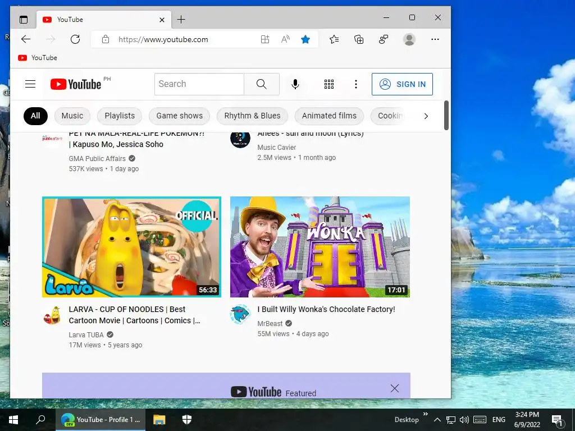The height and width of the screenshot is (431, 575).
Task: Open MrBeast channel name link
Action: [x=270, y=324]
